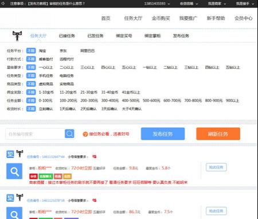
Task: Click the speaker notice icon in the top bar
Action: coord(3,3)
